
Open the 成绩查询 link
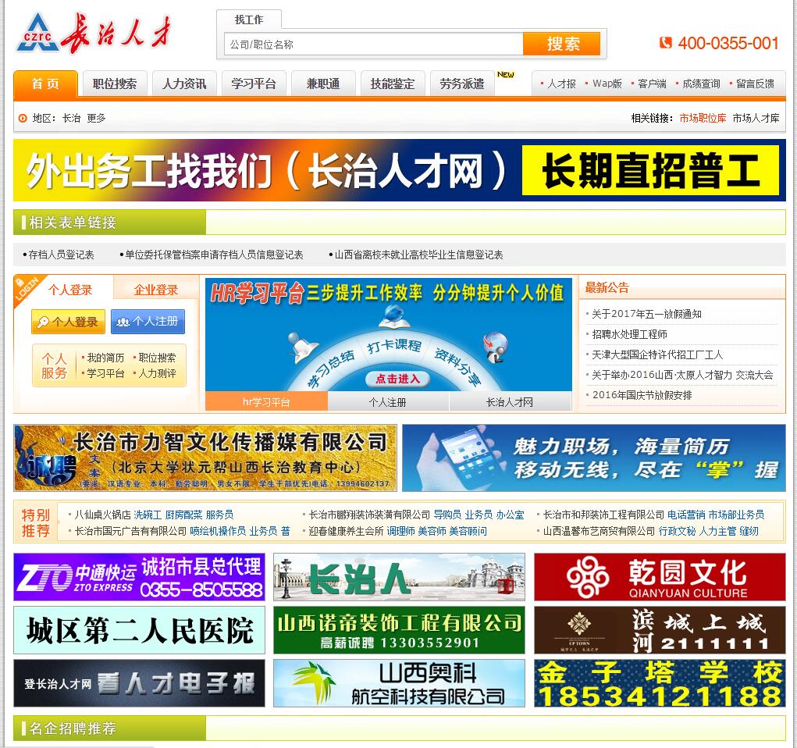click(x=701, y=84)
